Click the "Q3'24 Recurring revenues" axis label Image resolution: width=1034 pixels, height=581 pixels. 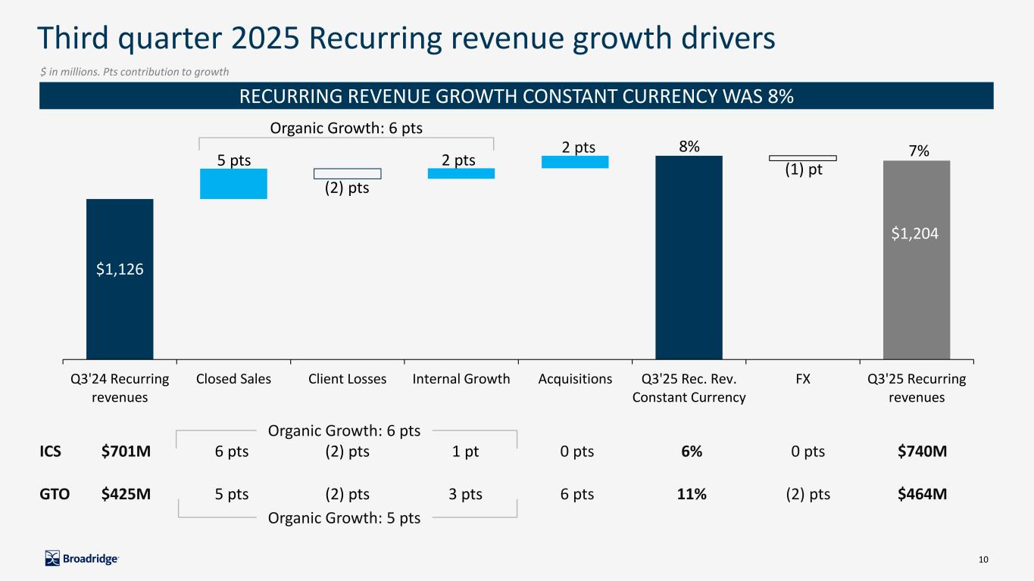point(120,388)
